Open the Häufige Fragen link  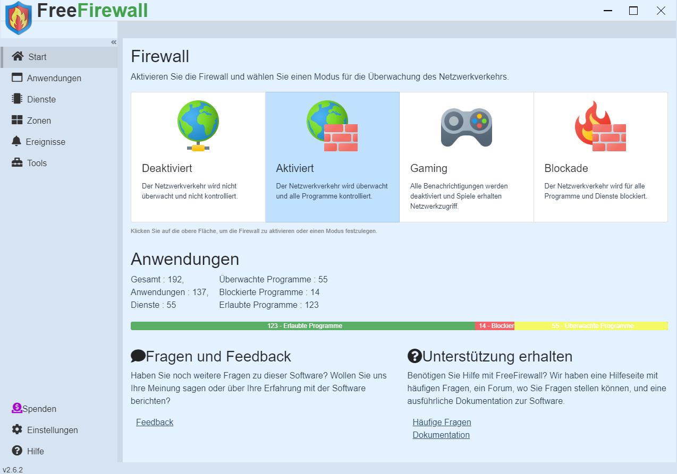coord(442,422)
